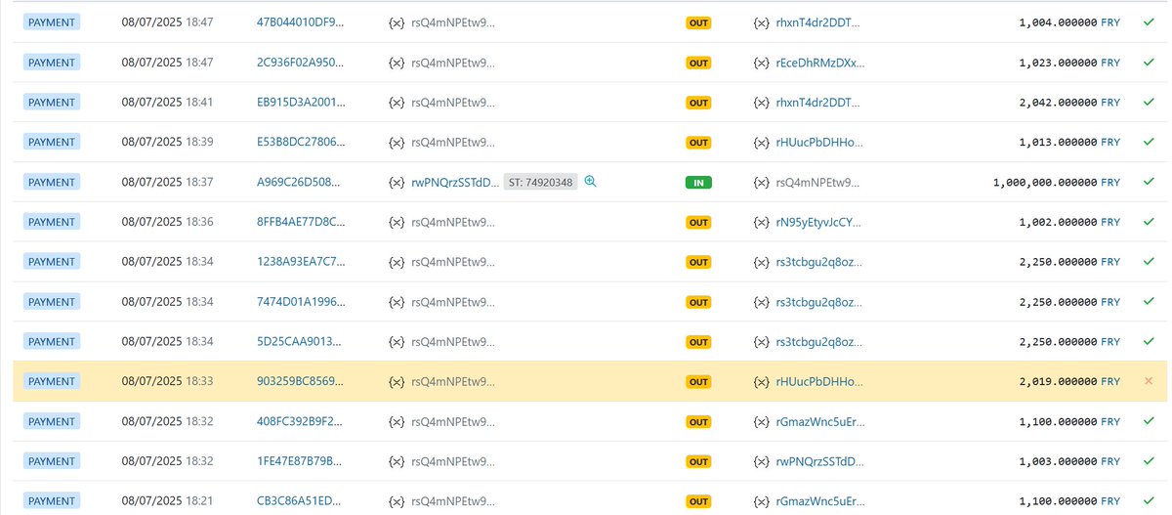This screenshot has height=515, width=1172.
Task: Click the {x} icon before rEceDhRMzDXx destination
Action: 762,63
